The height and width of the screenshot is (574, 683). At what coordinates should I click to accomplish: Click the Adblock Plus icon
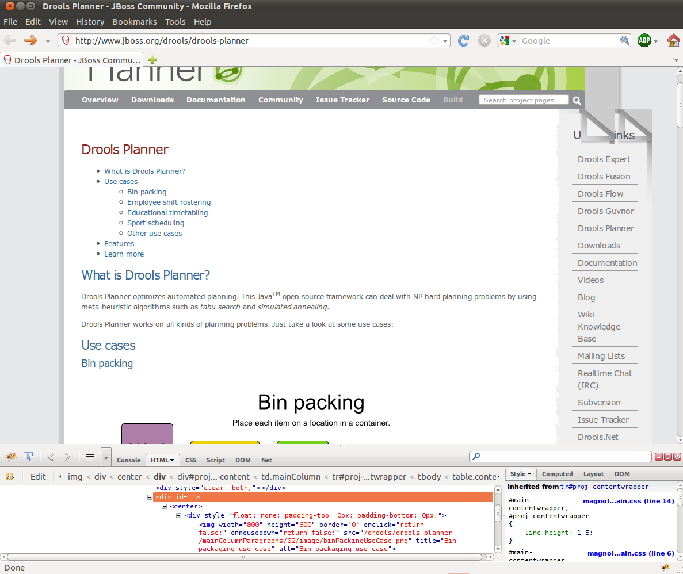(x=644, y=40)
